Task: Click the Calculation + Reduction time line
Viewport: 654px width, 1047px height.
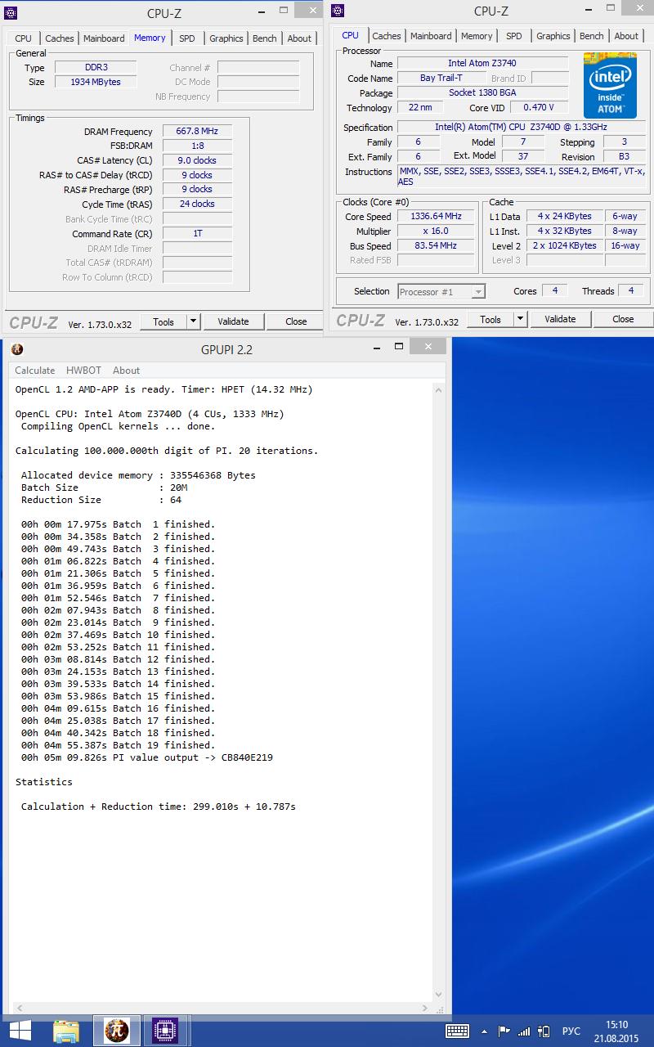Action: point(159,807)
